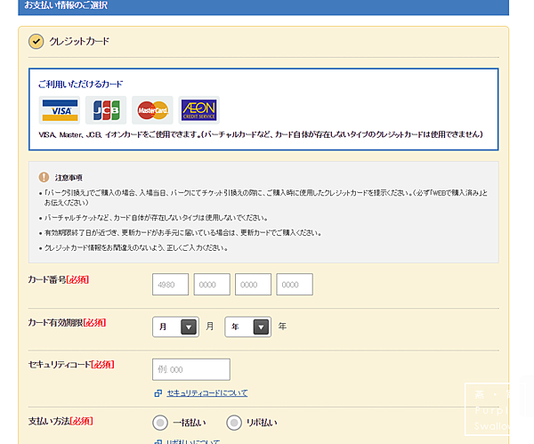The width and height of the screenshot is (534, 444).
Task: Focus the second card number field
Action: pyautogui.click(x=212, y=285)
